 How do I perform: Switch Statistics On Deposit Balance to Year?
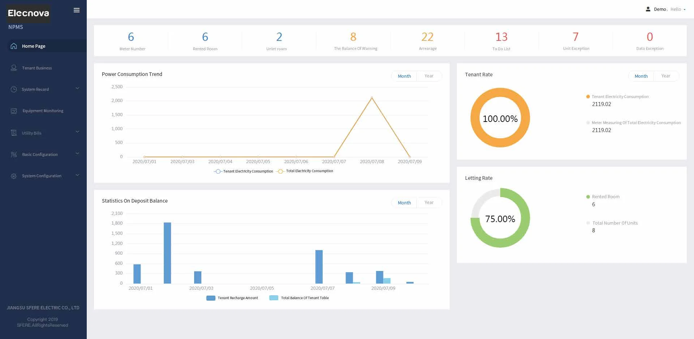pyautogui.click(x=429, y=203)
